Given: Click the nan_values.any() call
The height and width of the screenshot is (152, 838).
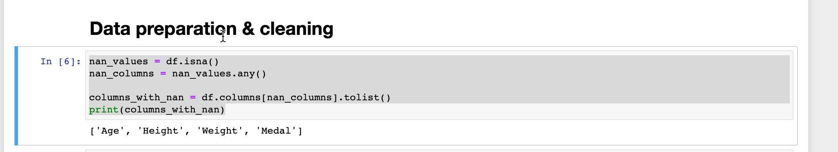Looking at the screenshot, I should 219,74.
